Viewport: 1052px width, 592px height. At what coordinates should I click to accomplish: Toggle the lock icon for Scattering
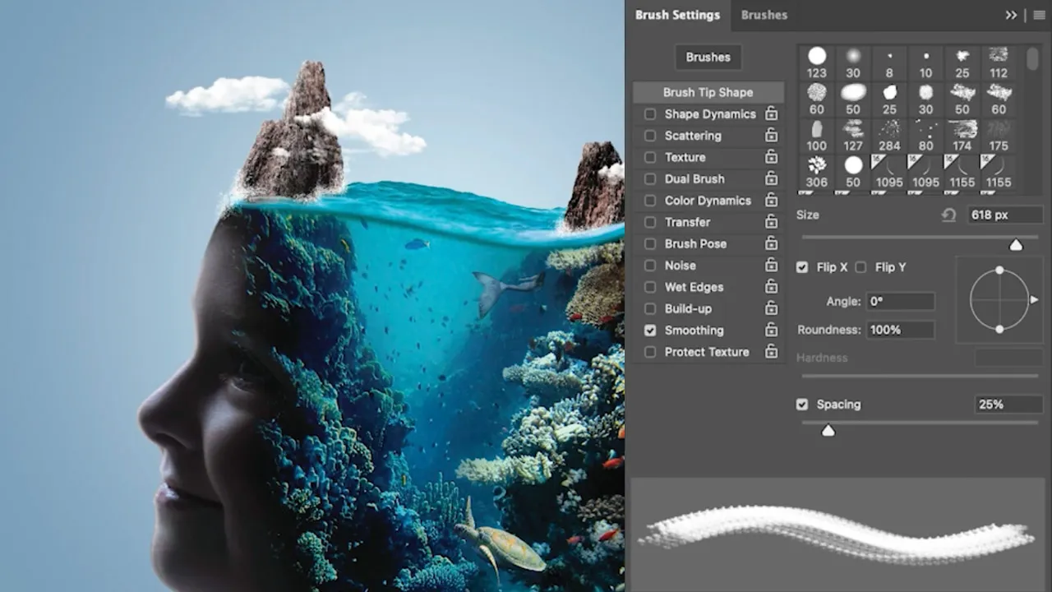pos(771,136)
